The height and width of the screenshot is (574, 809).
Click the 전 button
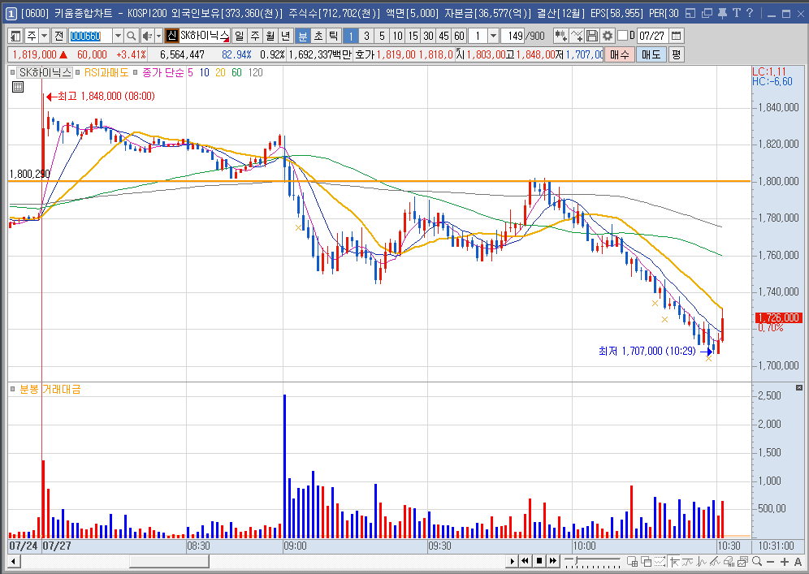[x=58, y=36]
